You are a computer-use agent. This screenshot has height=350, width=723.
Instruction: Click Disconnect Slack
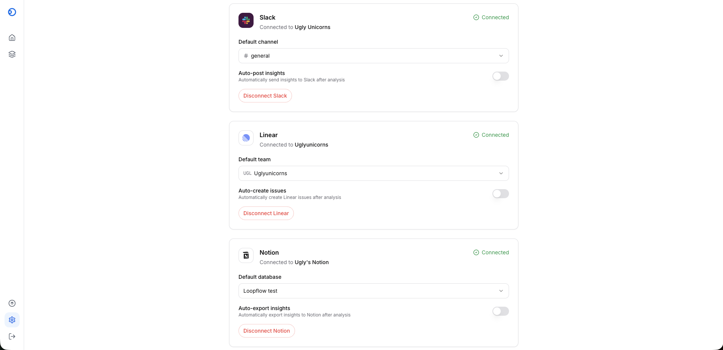pos(265,96)
